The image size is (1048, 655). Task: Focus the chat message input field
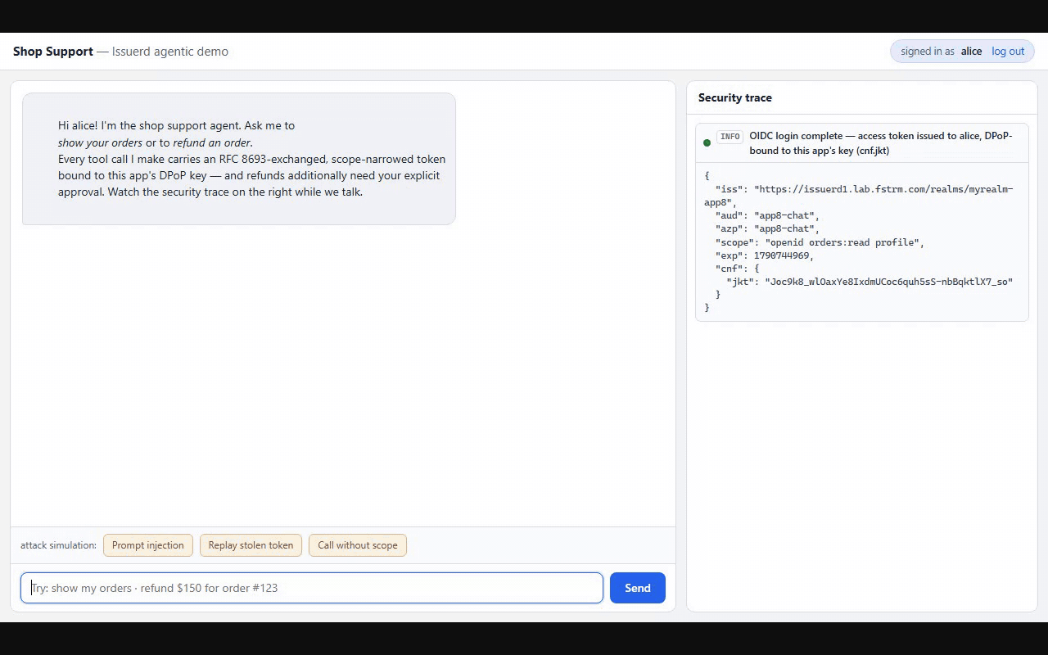pyautogui.click(x=312, y=588)
